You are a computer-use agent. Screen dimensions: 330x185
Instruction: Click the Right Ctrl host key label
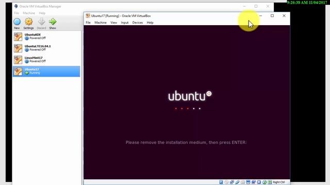[x=279, y=182]
